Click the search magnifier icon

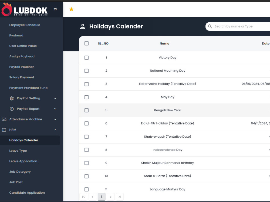210,26
